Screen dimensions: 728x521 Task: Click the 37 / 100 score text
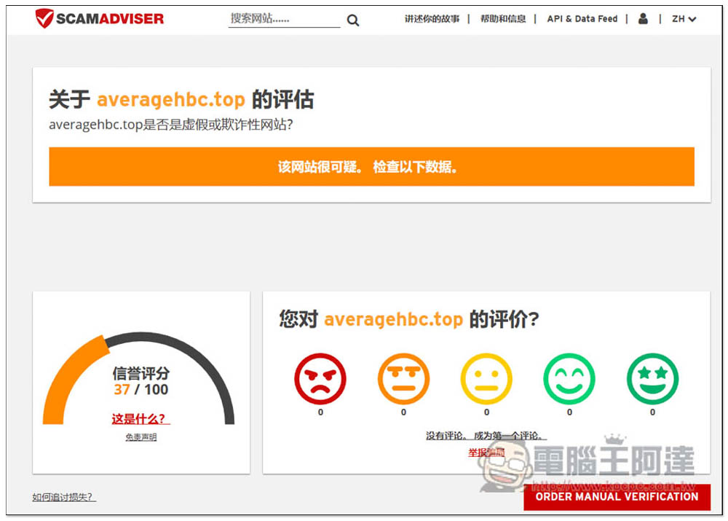coord(141,389)
